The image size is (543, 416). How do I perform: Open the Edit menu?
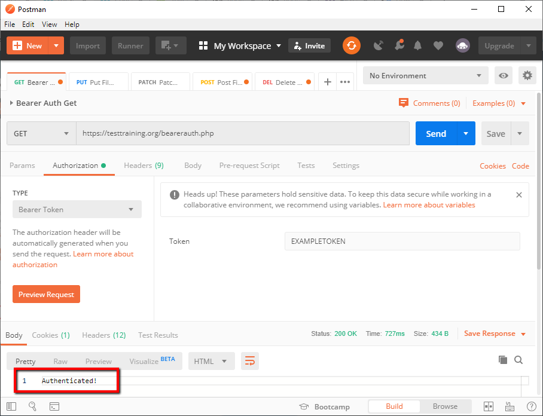pos(28,25)
